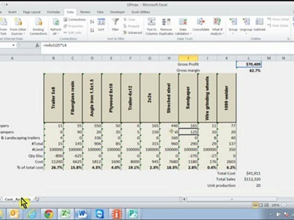
Task: Switch to the Page Layout tab
Action: coord(32,12)
